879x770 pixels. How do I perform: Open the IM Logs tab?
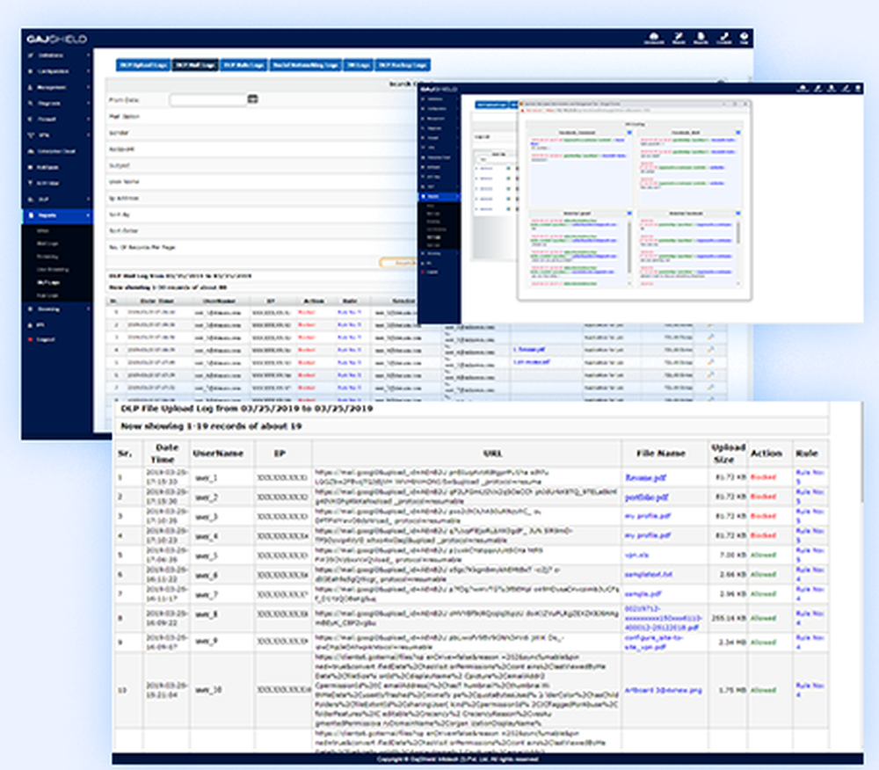pos(358,66)
